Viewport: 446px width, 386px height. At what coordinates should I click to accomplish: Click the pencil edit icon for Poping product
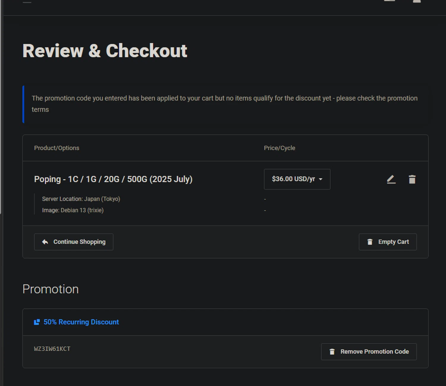coord(391,179)
